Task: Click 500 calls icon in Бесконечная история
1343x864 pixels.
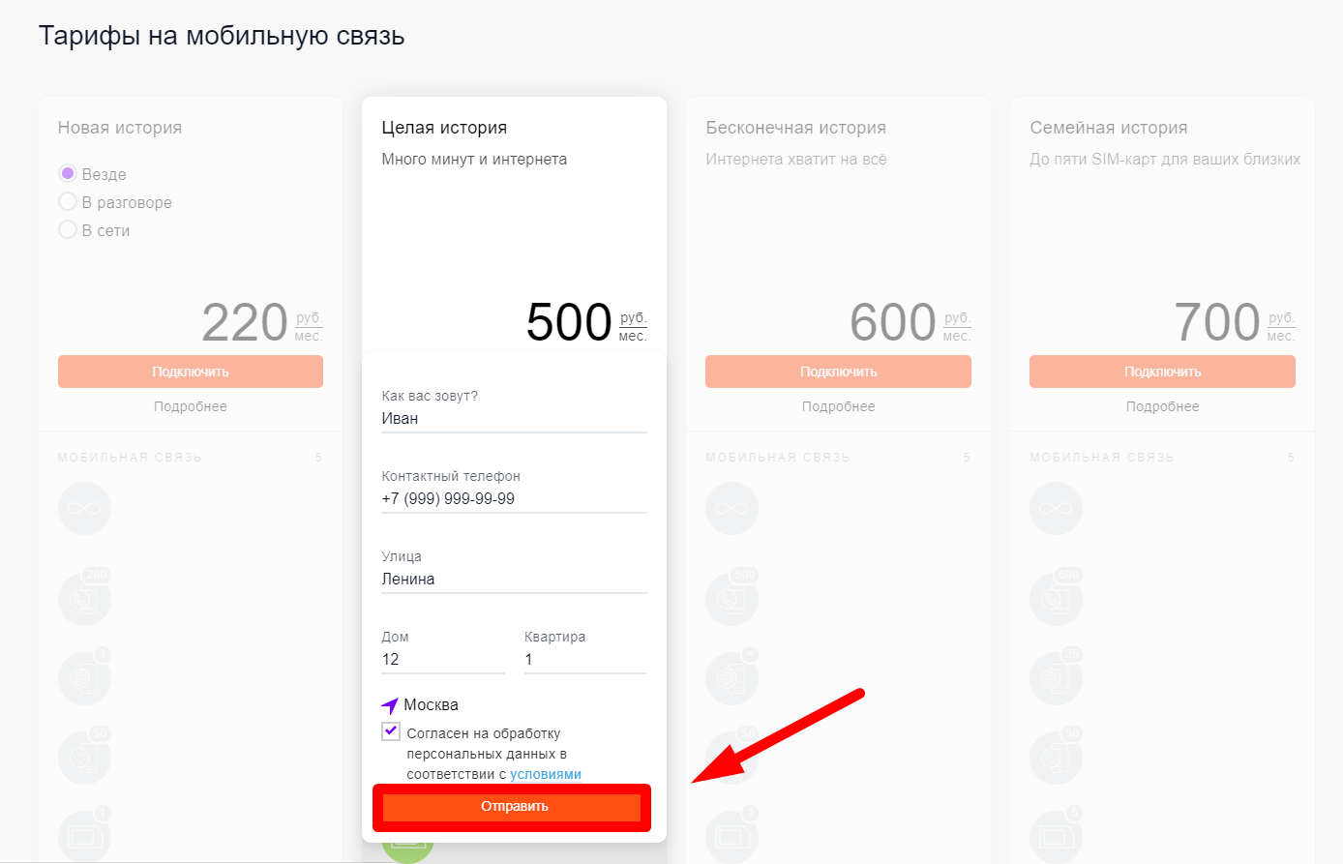Action: tap(731, 599)
